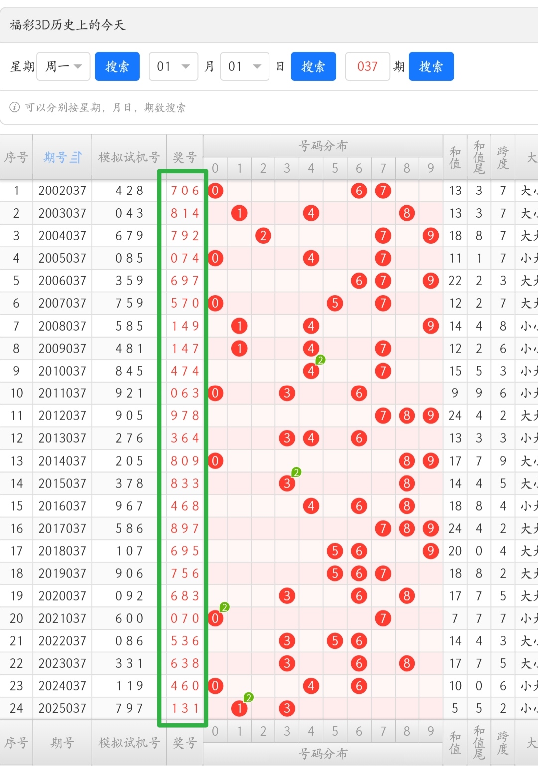Viewport: 538px width, 772px height.
Task: Click red ball 2 in row 2004037
Action: tap(263, 236)
